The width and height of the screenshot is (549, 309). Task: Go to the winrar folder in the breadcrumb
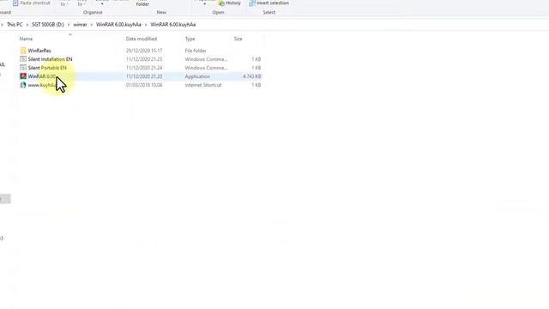click(x=80, y=25)
